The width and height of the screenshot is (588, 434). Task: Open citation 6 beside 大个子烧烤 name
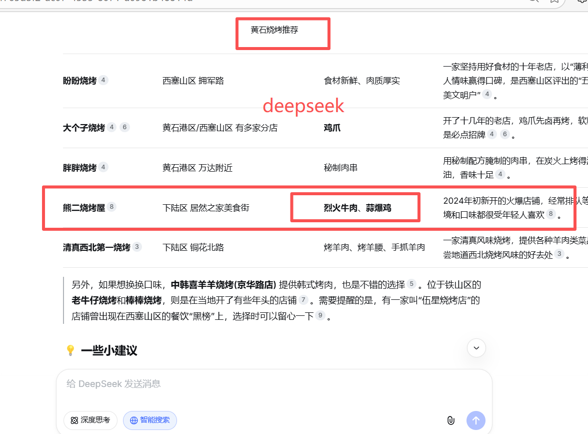pyautogui.click(x=124, y=127)
